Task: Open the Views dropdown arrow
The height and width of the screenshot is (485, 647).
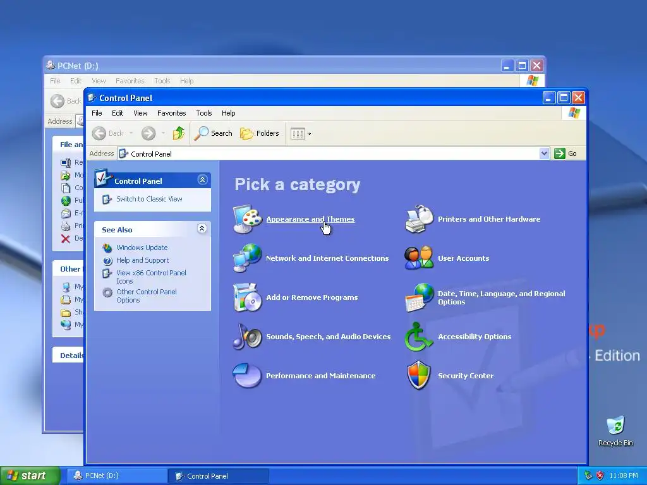Action: click(310, 134)
